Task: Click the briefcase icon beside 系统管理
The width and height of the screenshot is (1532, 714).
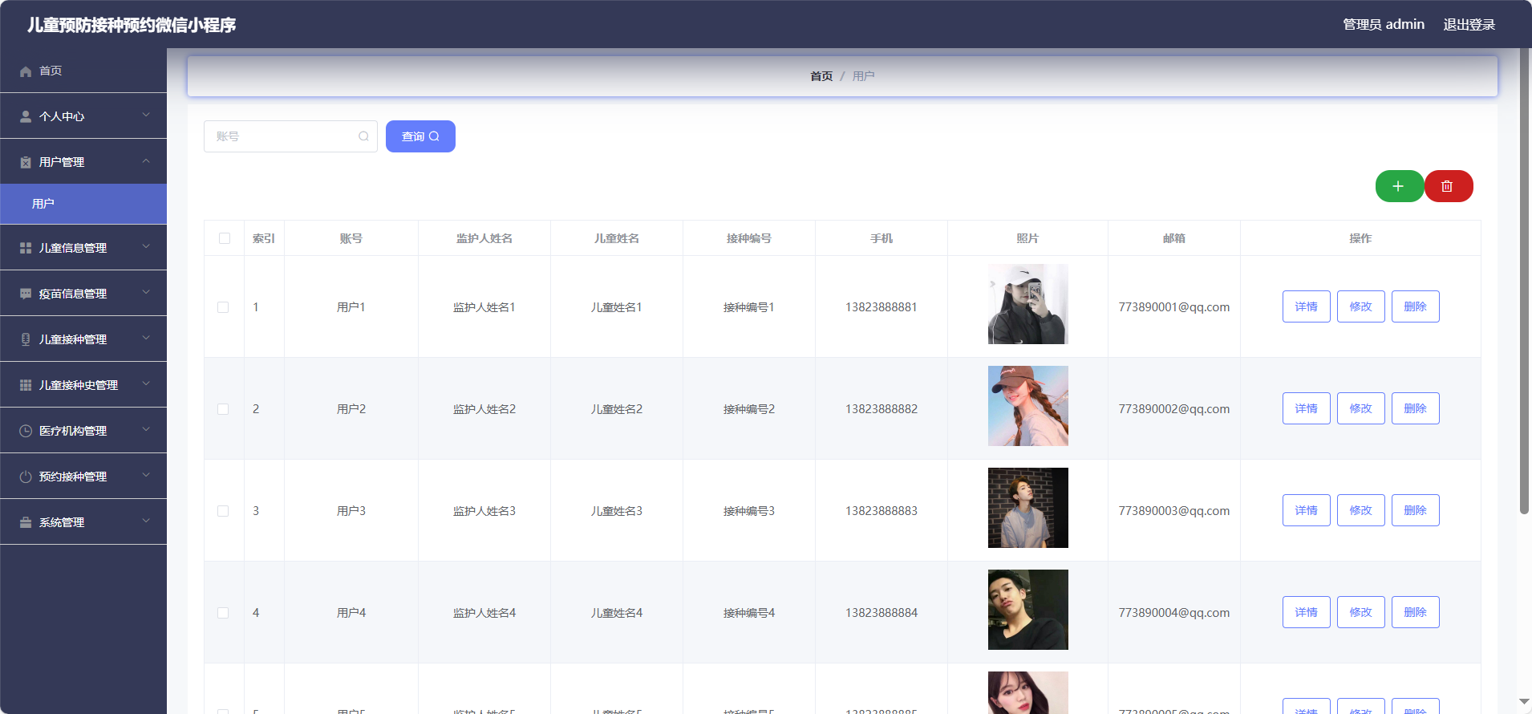Action: click(x=26, y=523)
